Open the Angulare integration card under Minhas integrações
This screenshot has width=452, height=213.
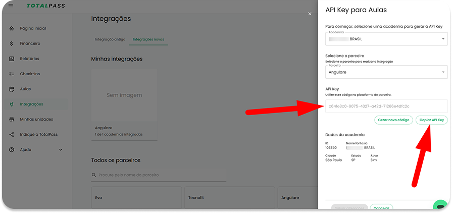tap(124, 104)
